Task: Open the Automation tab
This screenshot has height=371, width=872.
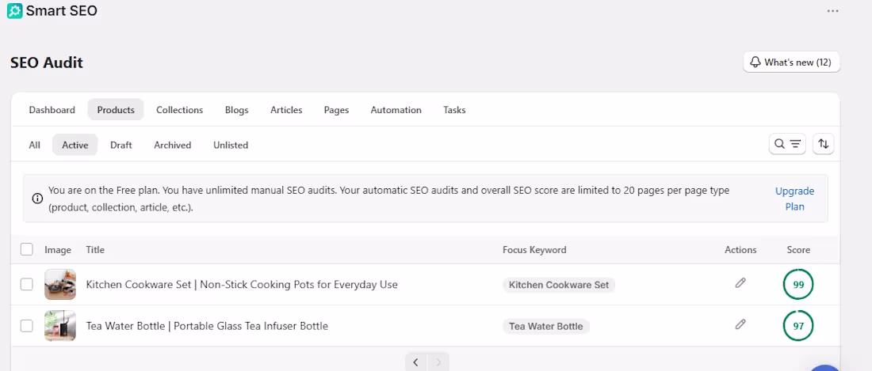Action: click(x=396, y=110)
